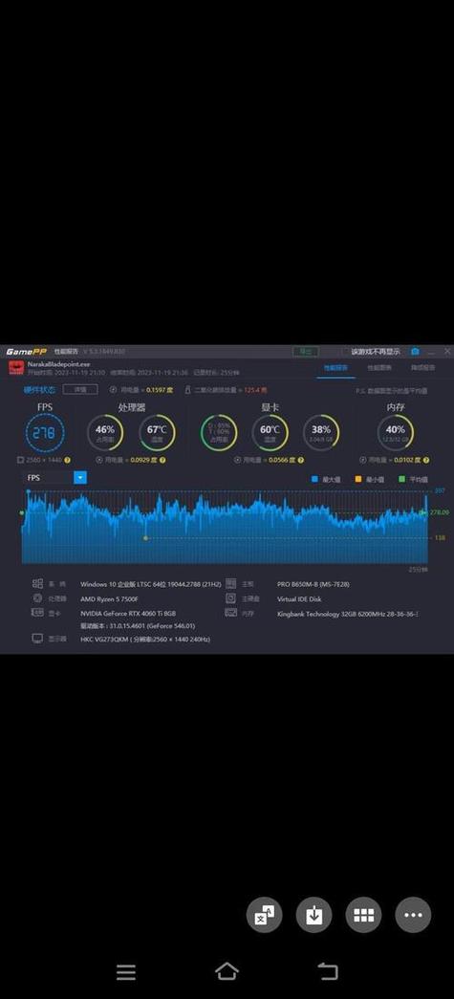Click the minimum FPS marker on chart
This screenshot has height=999, width=454.
pyautogui.click(x=146, y=538)
